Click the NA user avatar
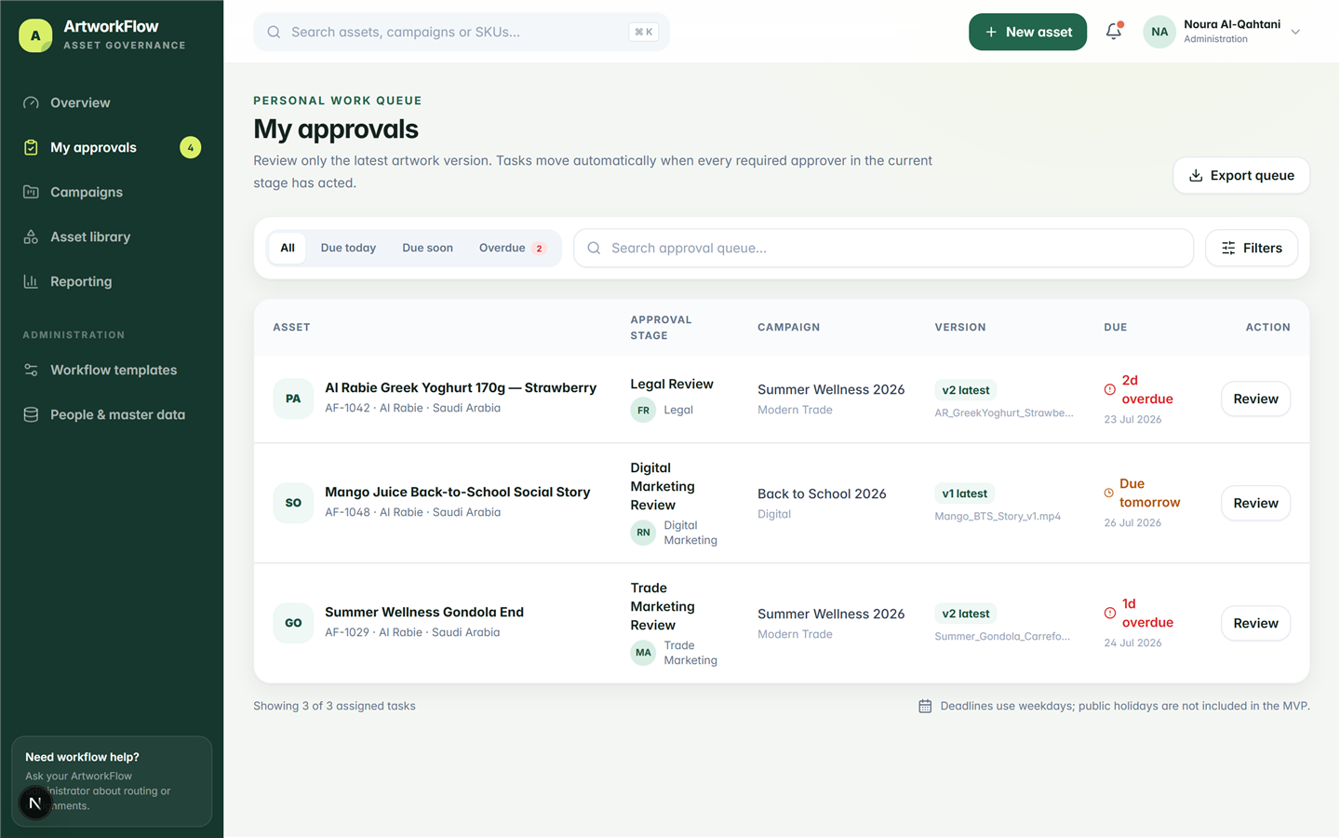Screen dimensions: 1340x838 tap(1159, 32)
